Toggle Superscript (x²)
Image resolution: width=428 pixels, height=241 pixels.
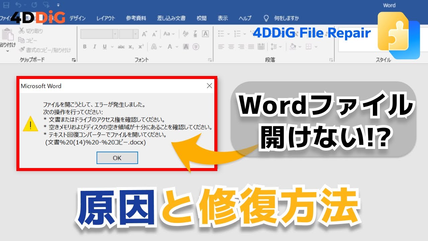pyautogui.click(x=141, y=47)
